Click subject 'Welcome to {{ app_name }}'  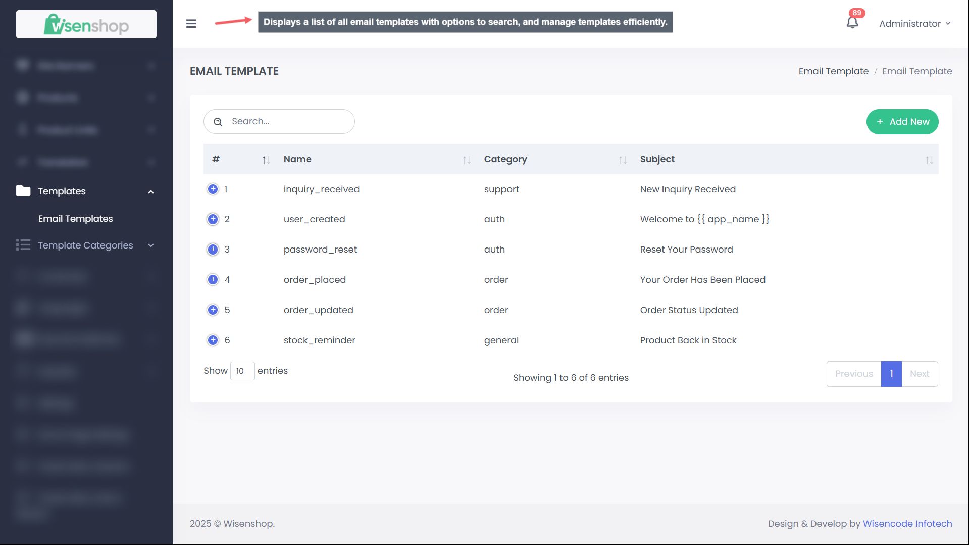[704, 219]
